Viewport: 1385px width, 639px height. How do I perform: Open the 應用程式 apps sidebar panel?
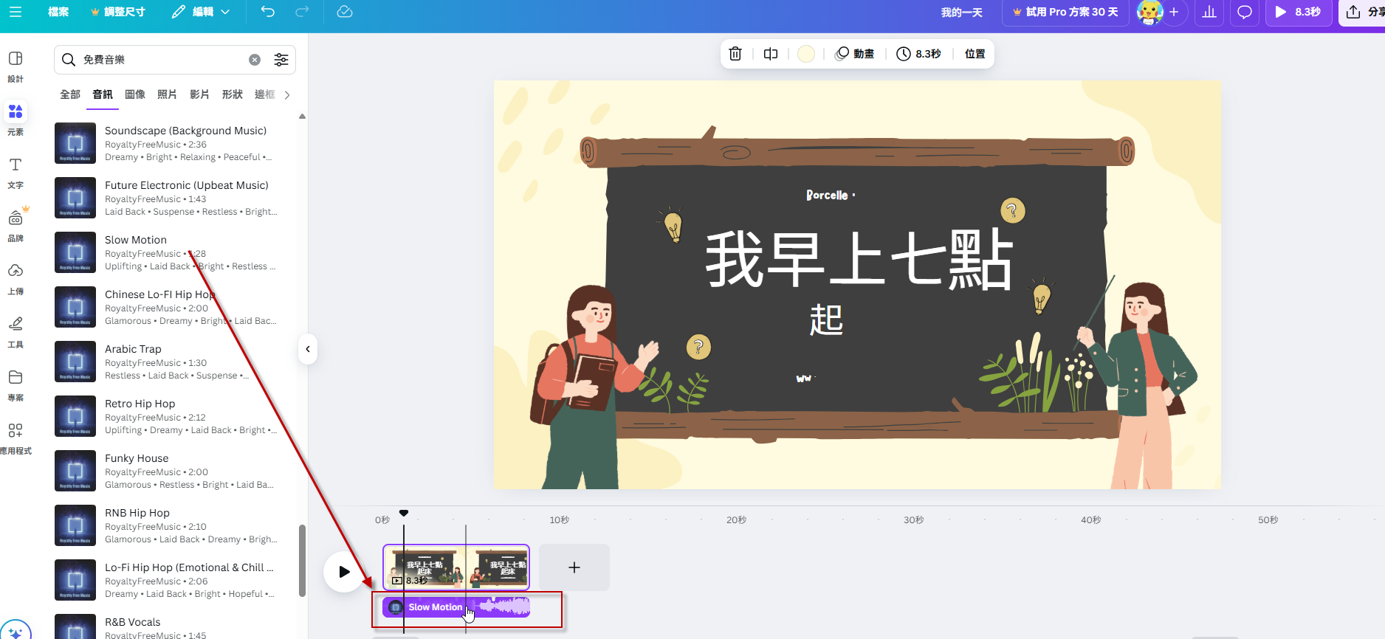[x=16, y=438]
